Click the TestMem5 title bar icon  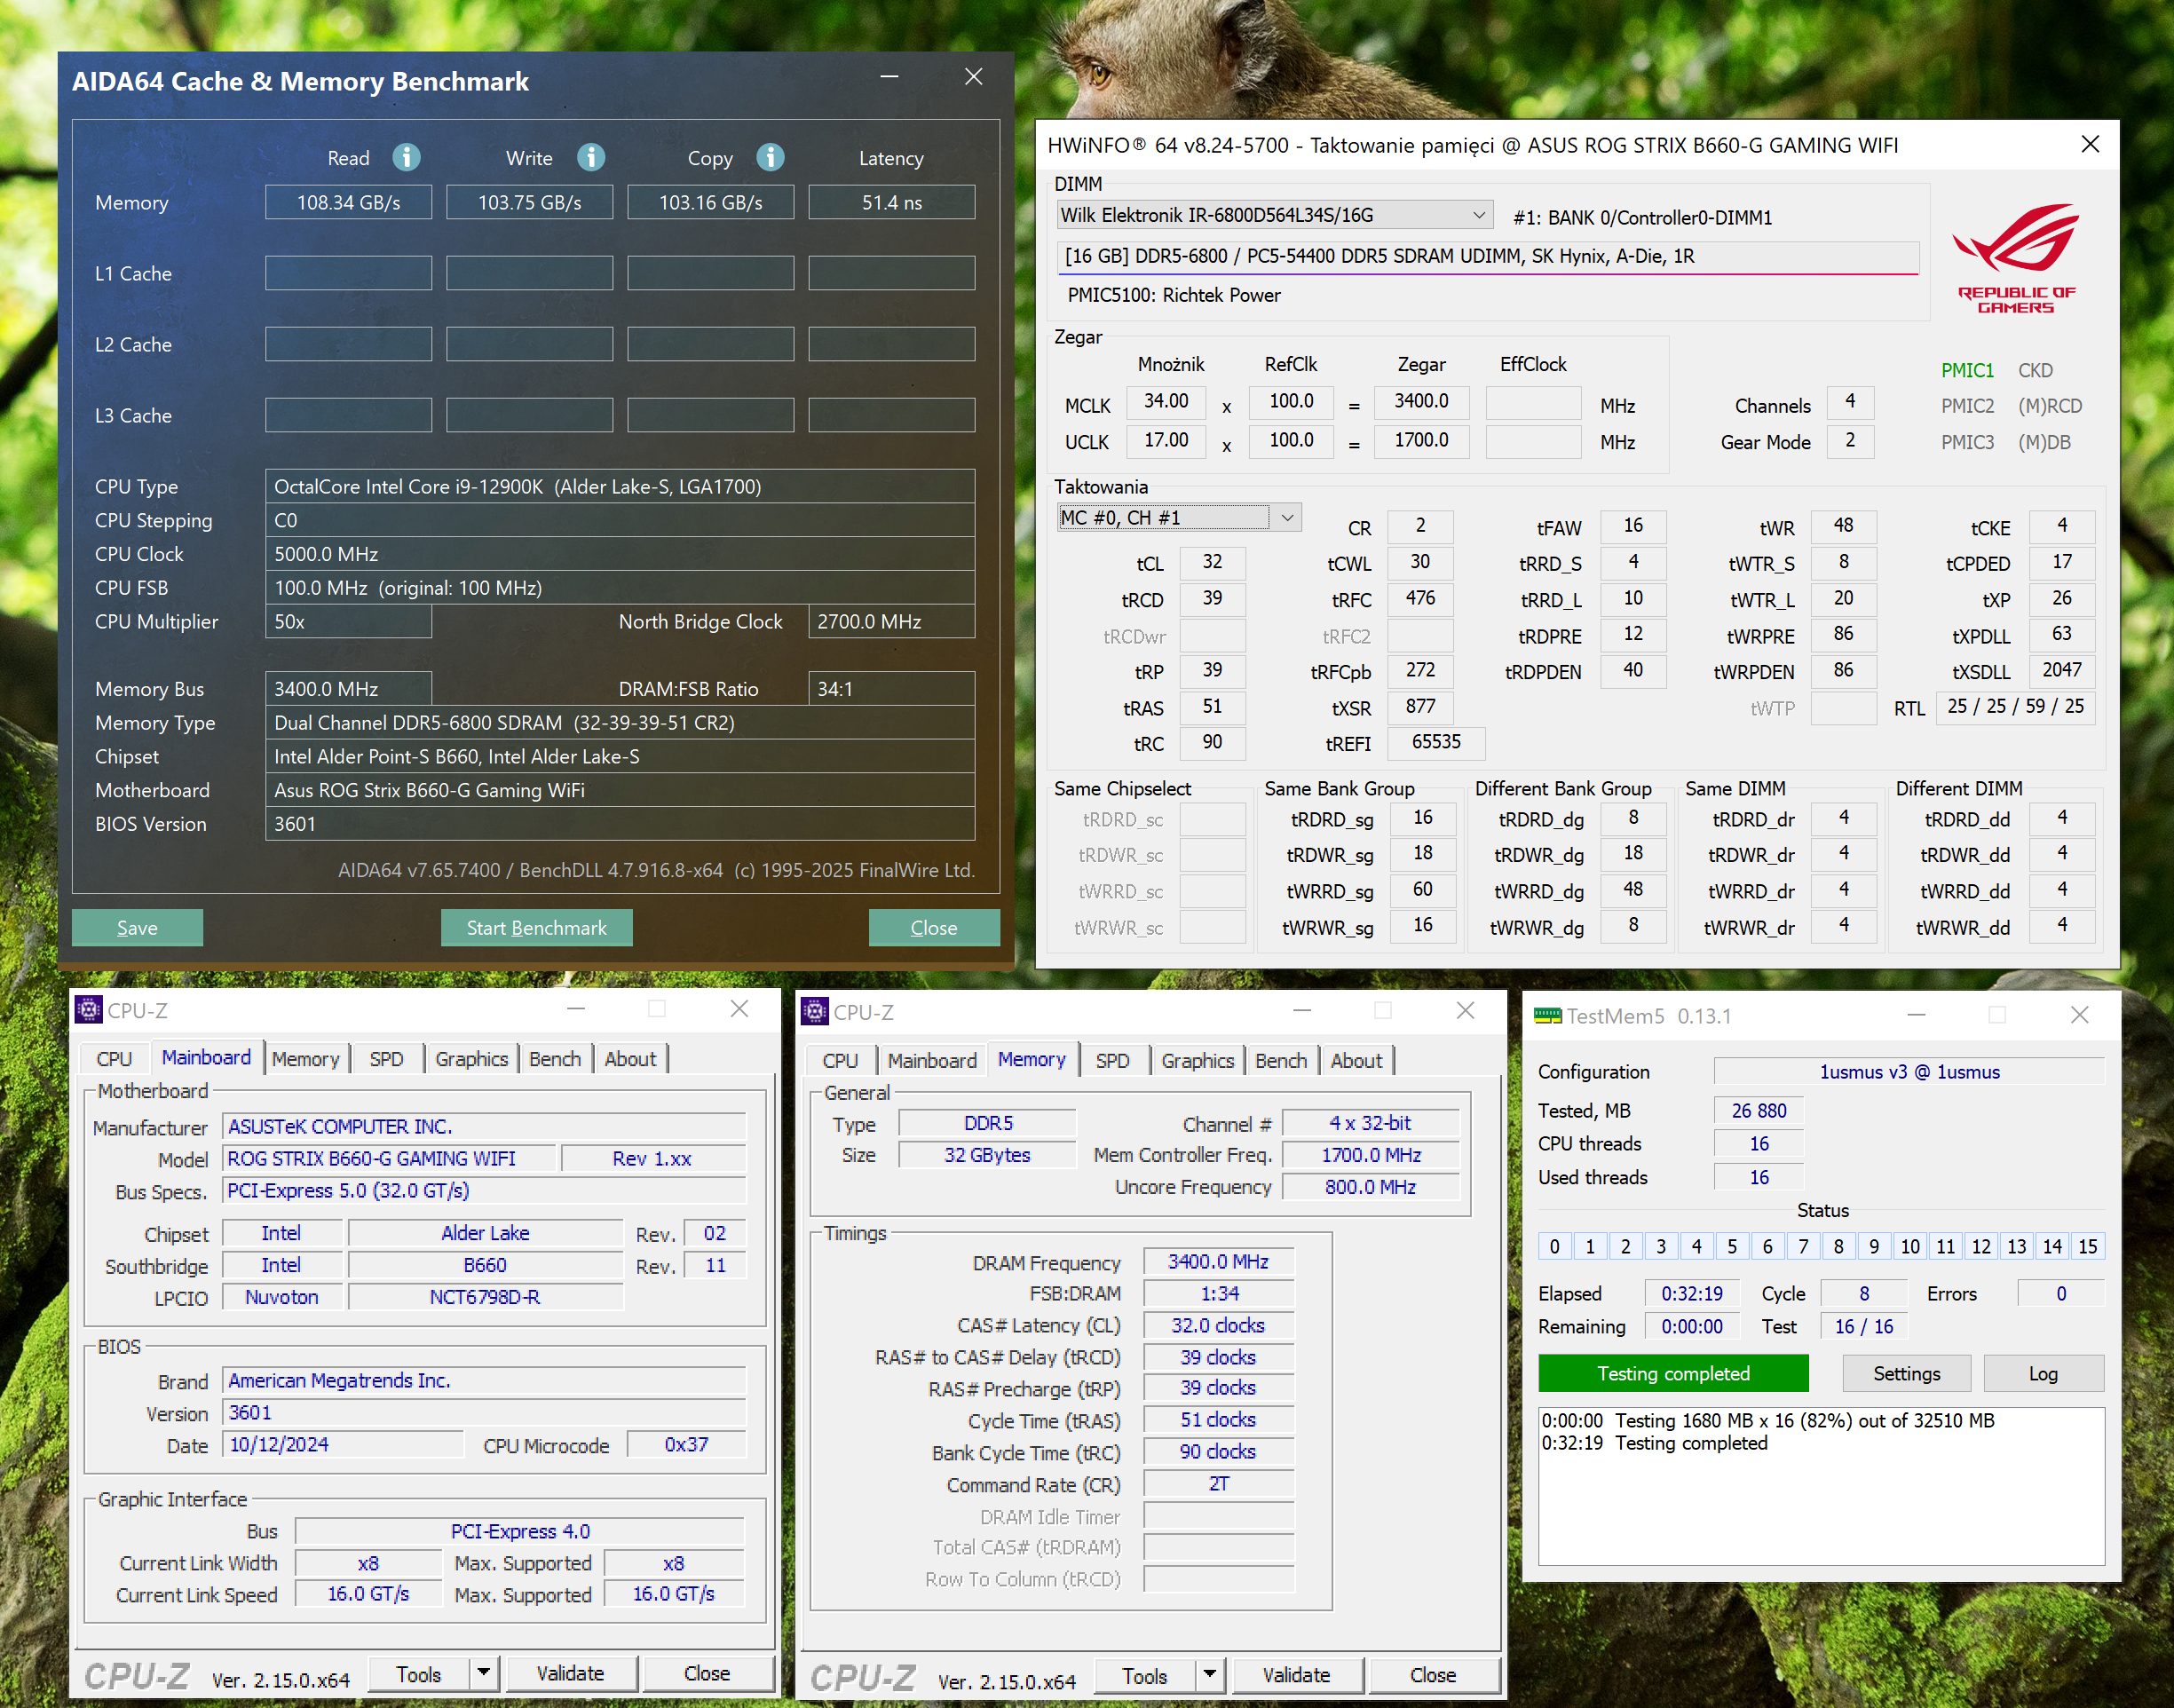[1547, 1016]
